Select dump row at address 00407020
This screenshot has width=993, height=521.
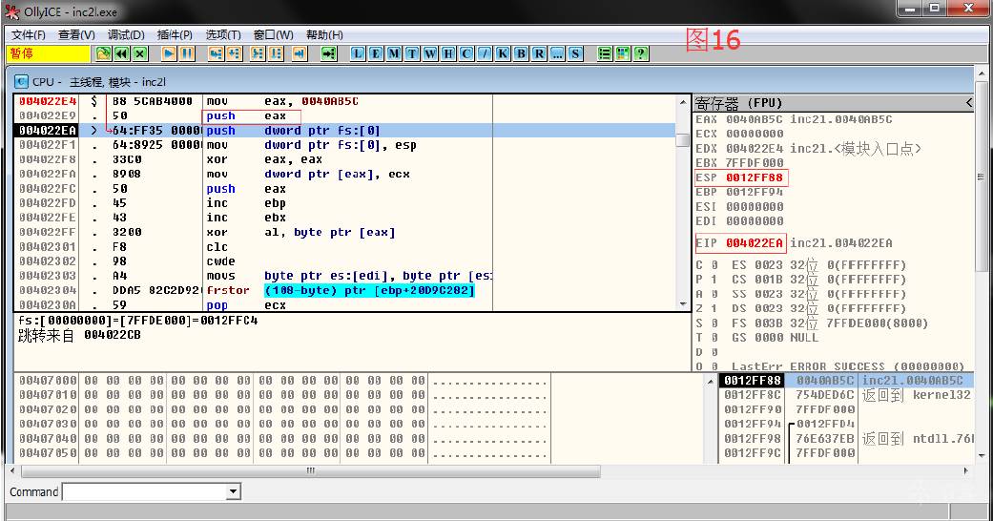283,409
